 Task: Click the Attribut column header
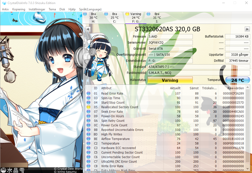(132, 88)
